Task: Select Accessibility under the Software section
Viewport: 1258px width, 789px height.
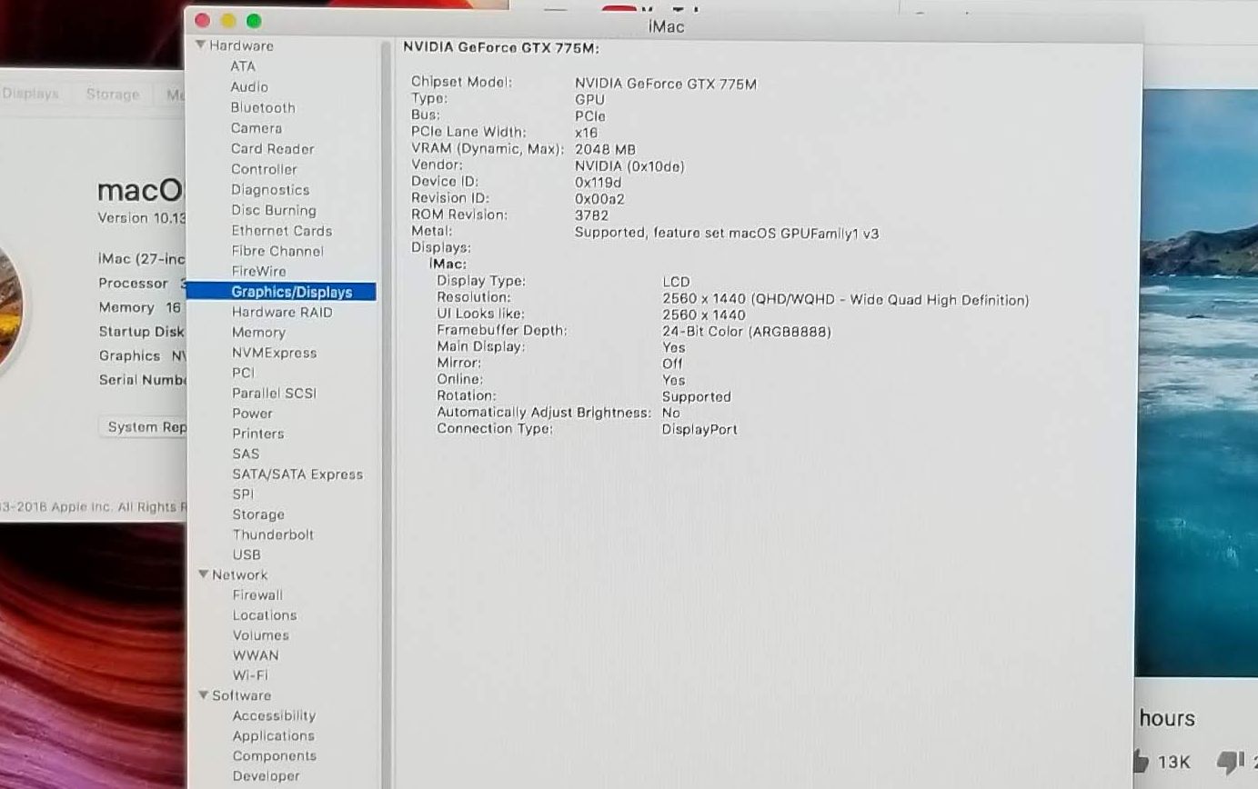Action: tap(274, 716)
